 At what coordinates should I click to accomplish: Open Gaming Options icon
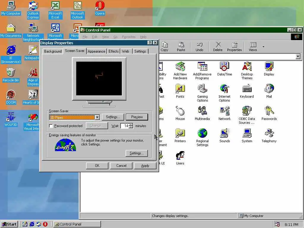[202, 93]
